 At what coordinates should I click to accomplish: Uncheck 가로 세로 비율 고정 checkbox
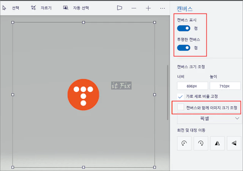click(x=180, y=97)
